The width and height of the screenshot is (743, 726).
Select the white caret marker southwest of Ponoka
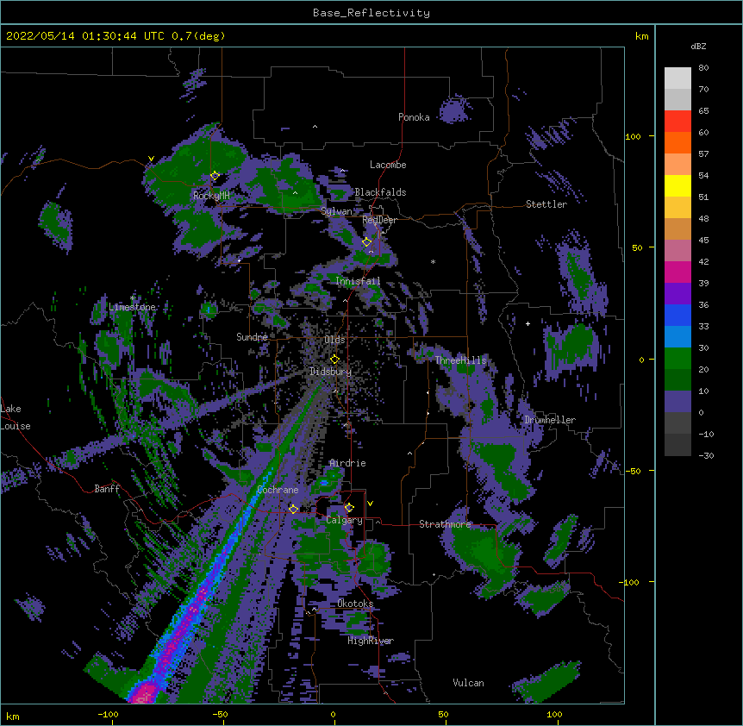315,127
